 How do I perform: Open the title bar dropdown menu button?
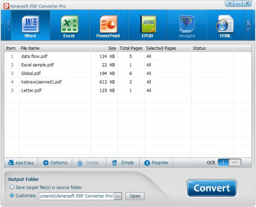click(230, 4)
